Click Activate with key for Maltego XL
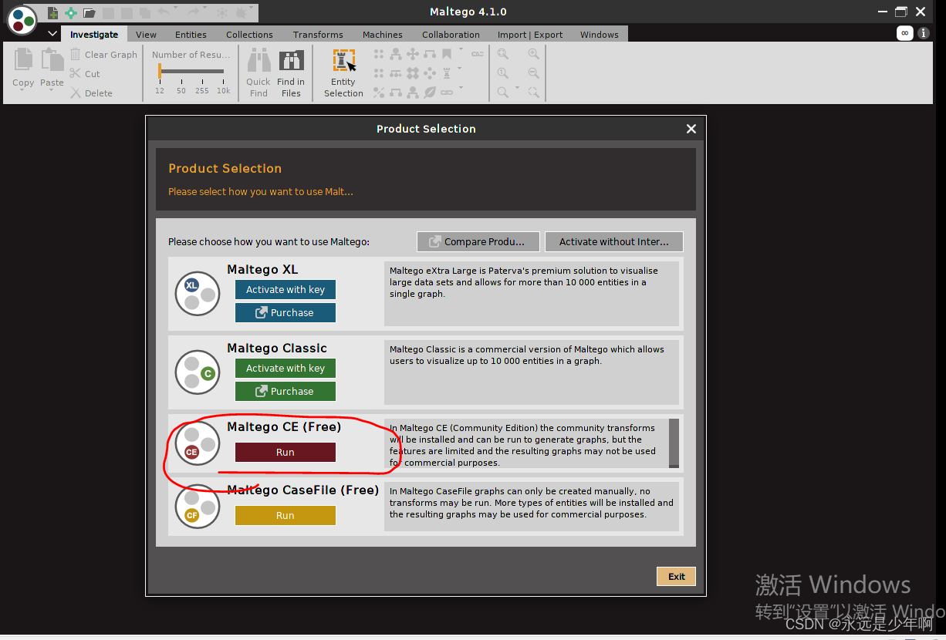The height and width of the screenshot is (640, 946). (285, 290)
